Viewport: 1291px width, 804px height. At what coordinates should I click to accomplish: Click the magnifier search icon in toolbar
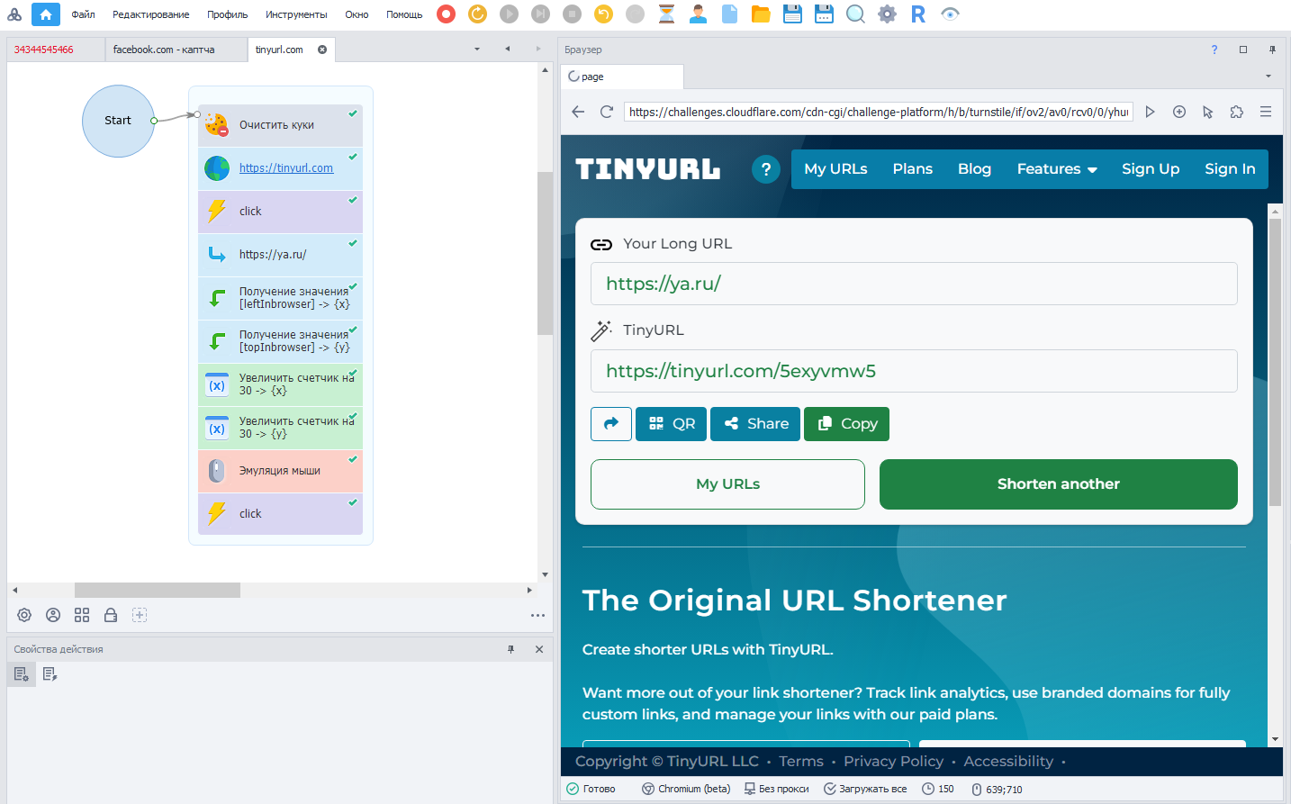click(x=855, y=14)
